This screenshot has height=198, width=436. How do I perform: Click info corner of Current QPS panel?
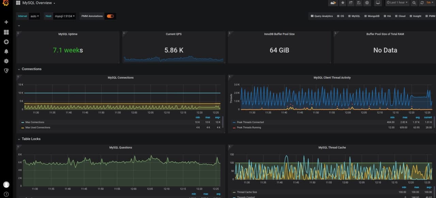124,33
